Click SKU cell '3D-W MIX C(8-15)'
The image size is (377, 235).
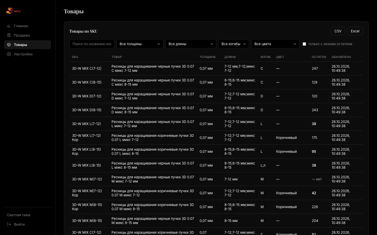(x=87, y=82)
